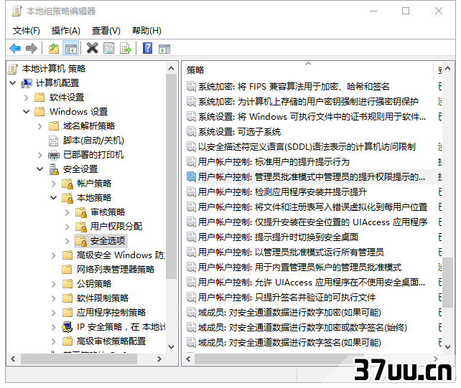Screen dimensions: 461x388
Task: Open the 查看(V) menu
Action: [x=106, y=31]
